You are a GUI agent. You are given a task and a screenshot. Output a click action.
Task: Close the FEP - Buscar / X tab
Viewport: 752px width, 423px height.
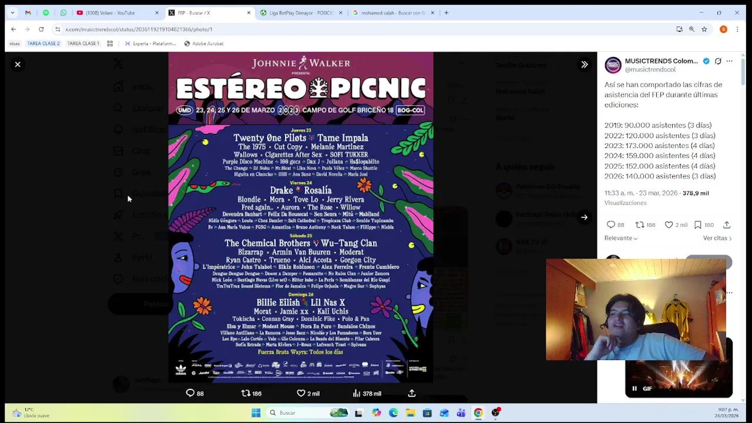pos(249,12)
